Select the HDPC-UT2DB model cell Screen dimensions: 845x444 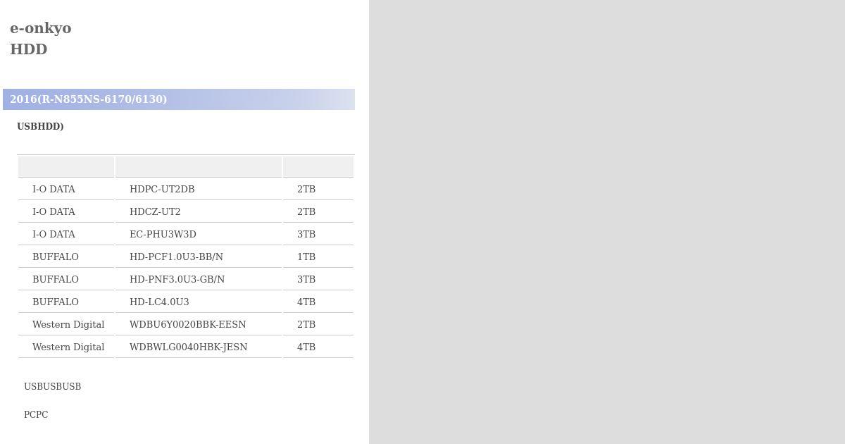tap(199, 189)
